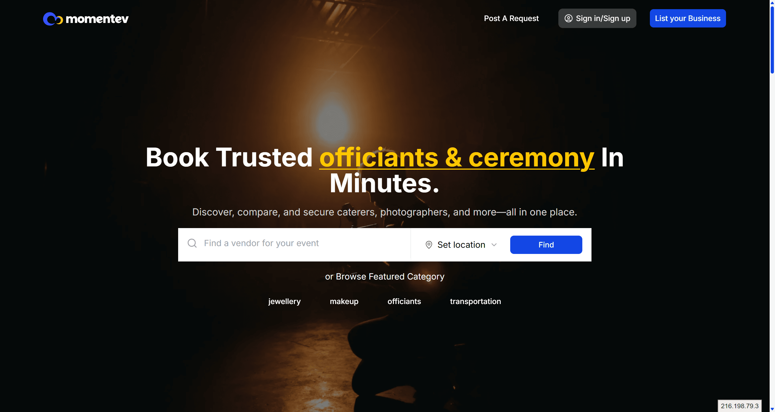Click the 216.198.79.3 IP address badge
The image size is (775, 412).
(x=739, y=406)
